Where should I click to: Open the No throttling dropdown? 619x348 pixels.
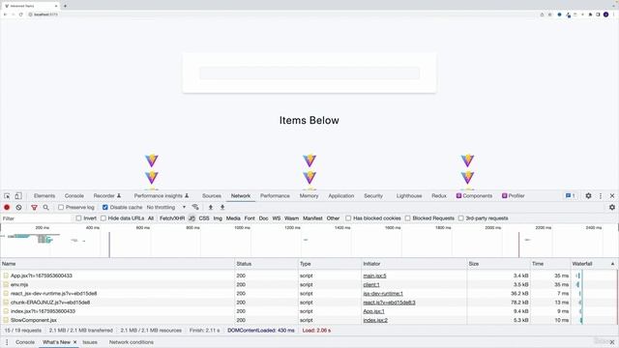coord(165,207)
